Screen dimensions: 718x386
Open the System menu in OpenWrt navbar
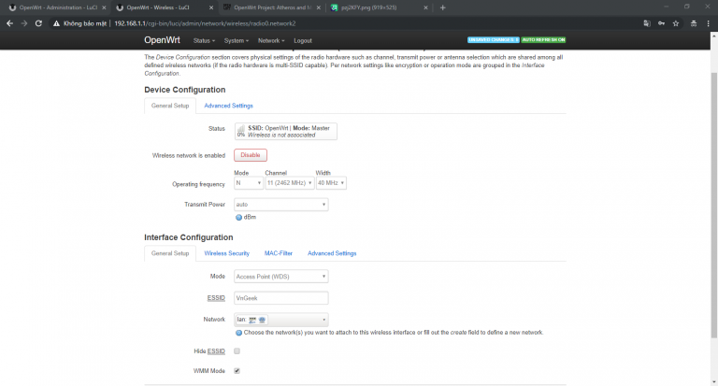pyautogui.click(x=237, y=41)
